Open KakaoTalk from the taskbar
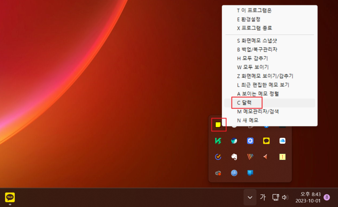This screenshot has height=207, width=338. click(x=10, y=197)
